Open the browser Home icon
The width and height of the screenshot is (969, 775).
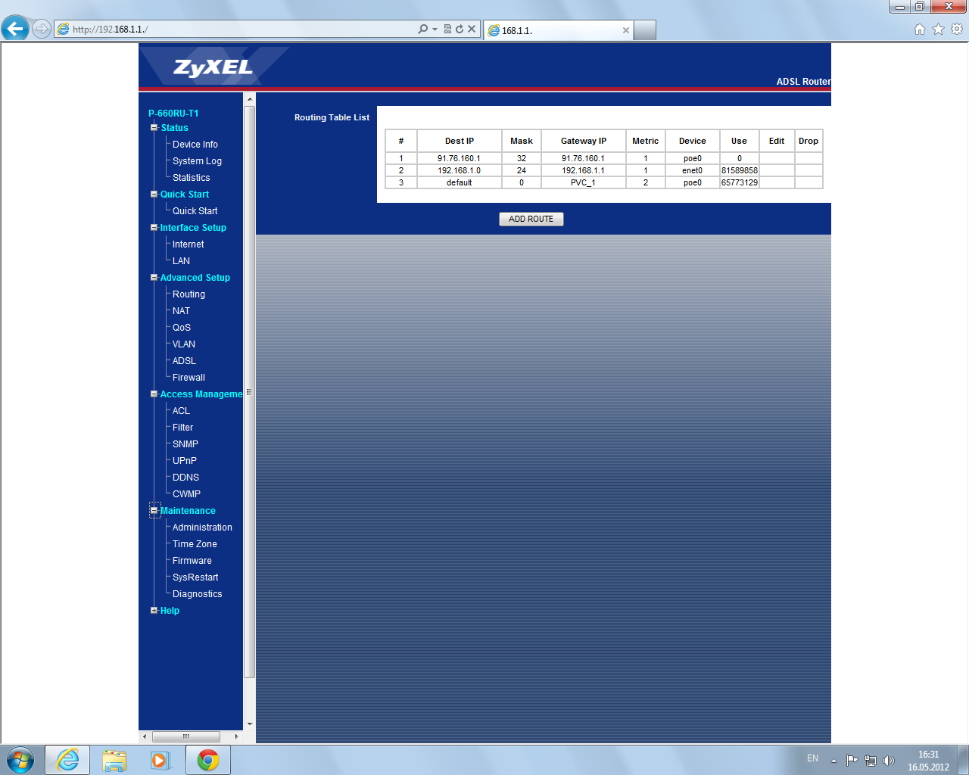click(x=920, y=29)
